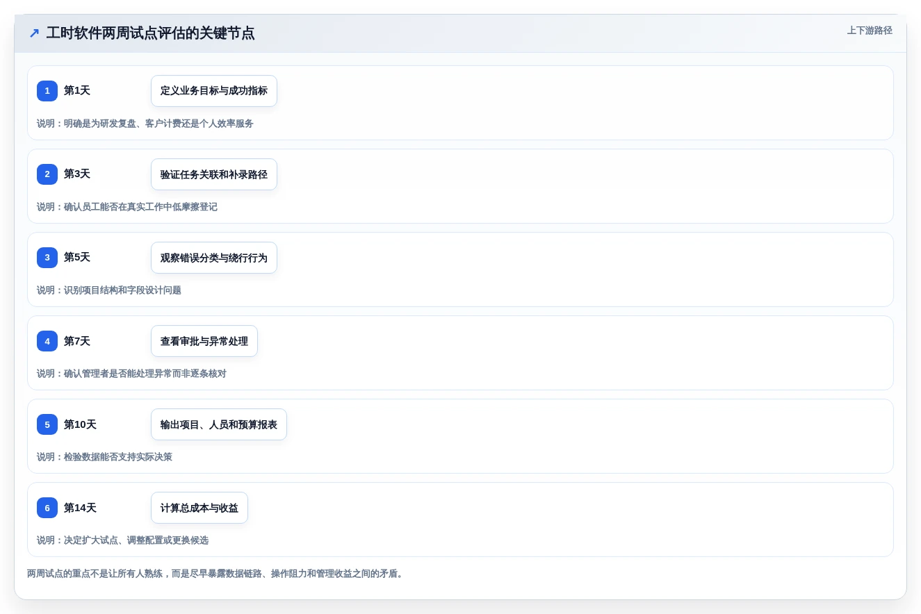The width and height of the screenshot is (921, 614).
Task: Select step number badge 2
Action: pyautogui.click(x=47, y=174)
